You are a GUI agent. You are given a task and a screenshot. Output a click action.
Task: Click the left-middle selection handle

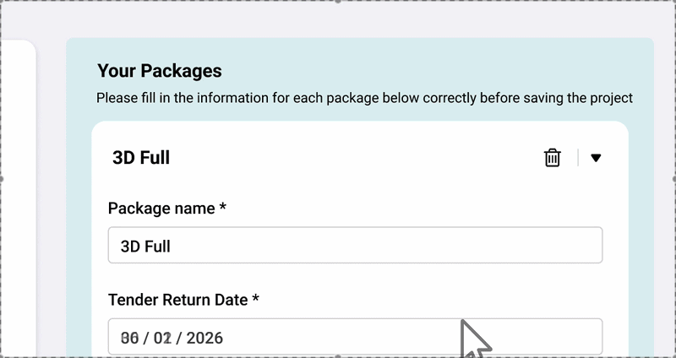pos(2,179)
